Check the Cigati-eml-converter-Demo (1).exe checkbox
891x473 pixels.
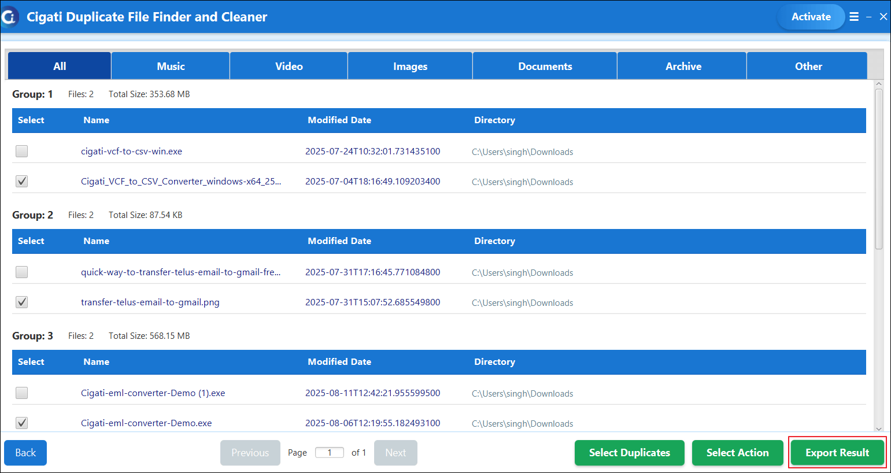coord(21,393)
